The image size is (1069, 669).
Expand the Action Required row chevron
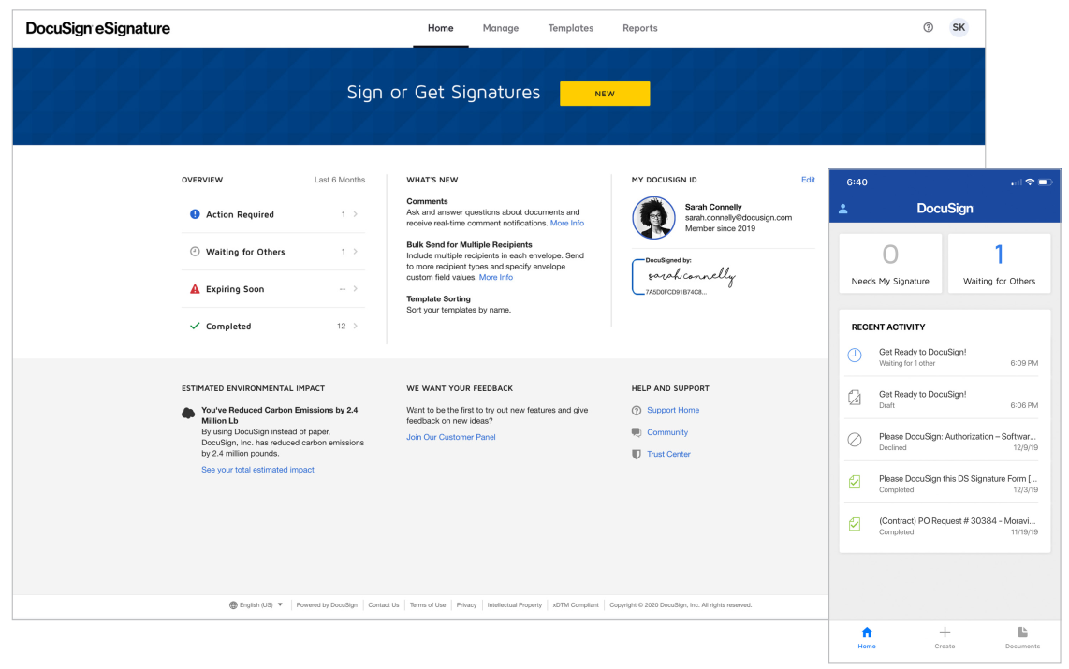(355, 214)
